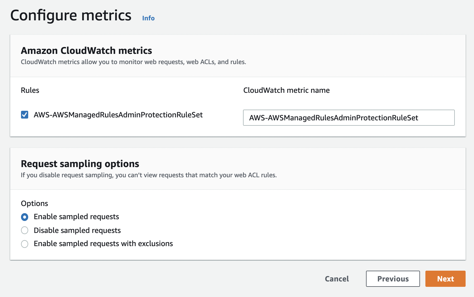Click the CloudWatch metric name input field
Image resolution: width=474 pixels, height=297 pixels.
(349, 118)
